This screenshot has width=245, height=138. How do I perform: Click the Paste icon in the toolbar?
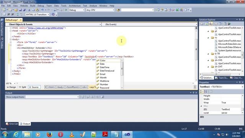pos(38,10)
